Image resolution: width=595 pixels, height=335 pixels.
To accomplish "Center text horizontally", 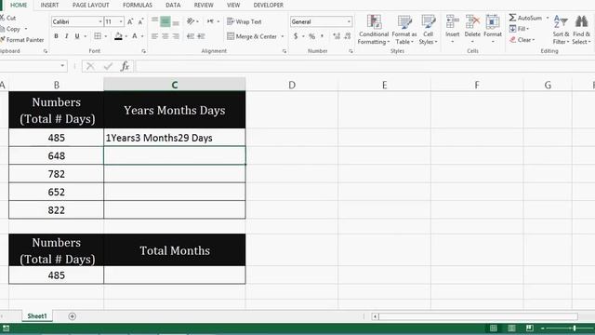I will pyautogui.click(x=165, y=36).
